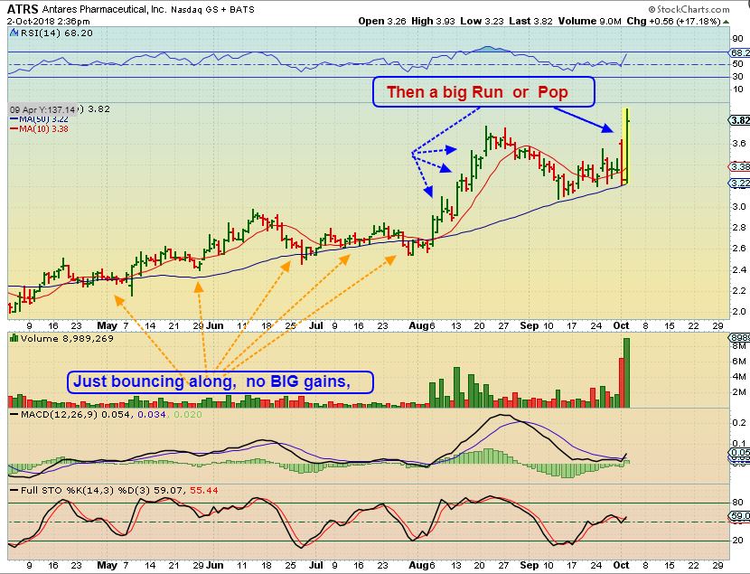750x574 pixels.
Task: Click the Chg +0.56 (+17.18%) value
Action: point(673,22)
